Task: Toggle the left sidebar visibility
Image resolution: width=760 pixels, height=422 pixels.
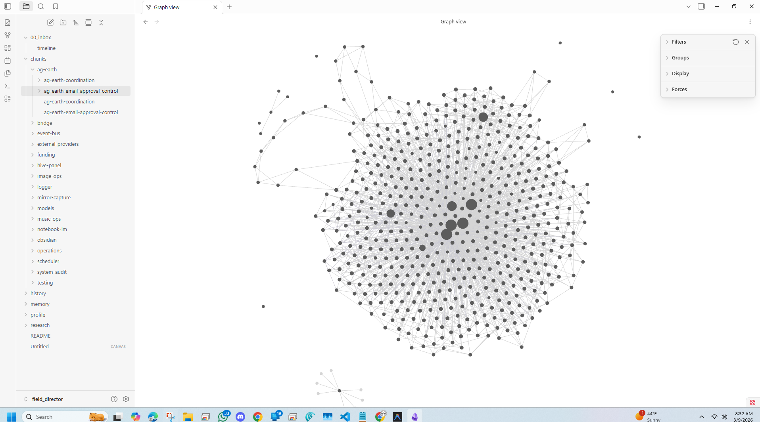Action: [x=7, y=6]
